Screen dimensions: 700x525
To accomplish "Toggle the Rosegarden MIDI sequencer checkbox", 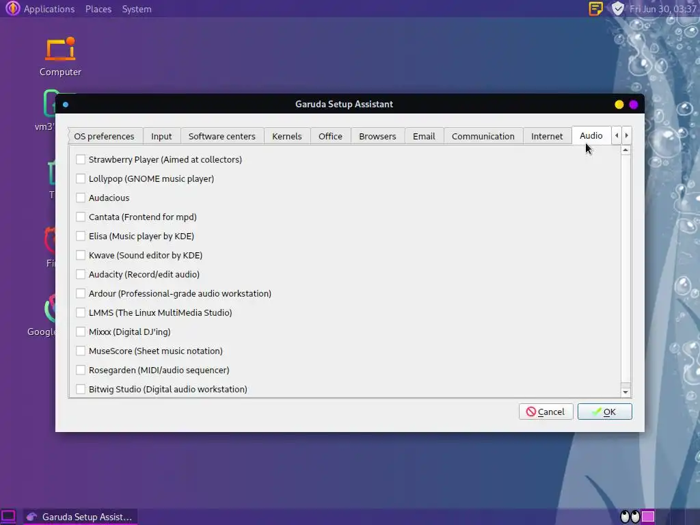I will coord(81,370).
